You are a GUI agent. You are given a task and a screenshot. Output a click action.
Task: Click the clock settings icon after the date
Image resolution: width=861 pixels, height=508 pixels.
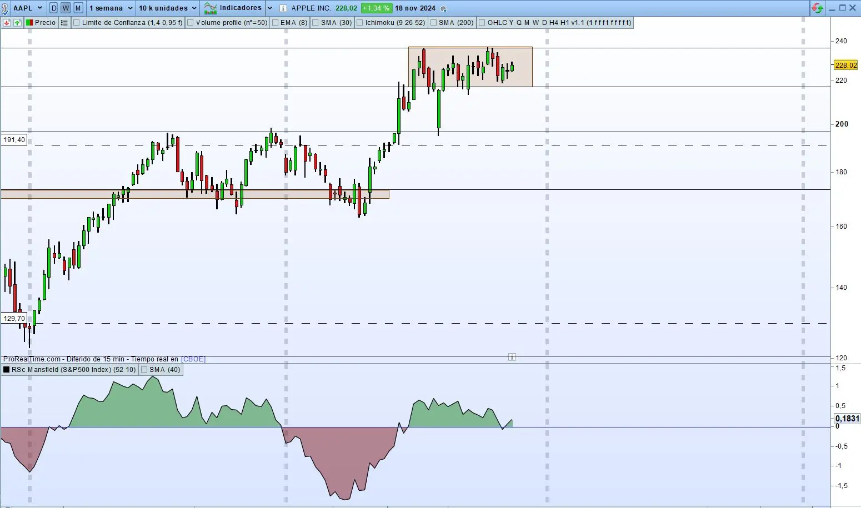(443, 9)
